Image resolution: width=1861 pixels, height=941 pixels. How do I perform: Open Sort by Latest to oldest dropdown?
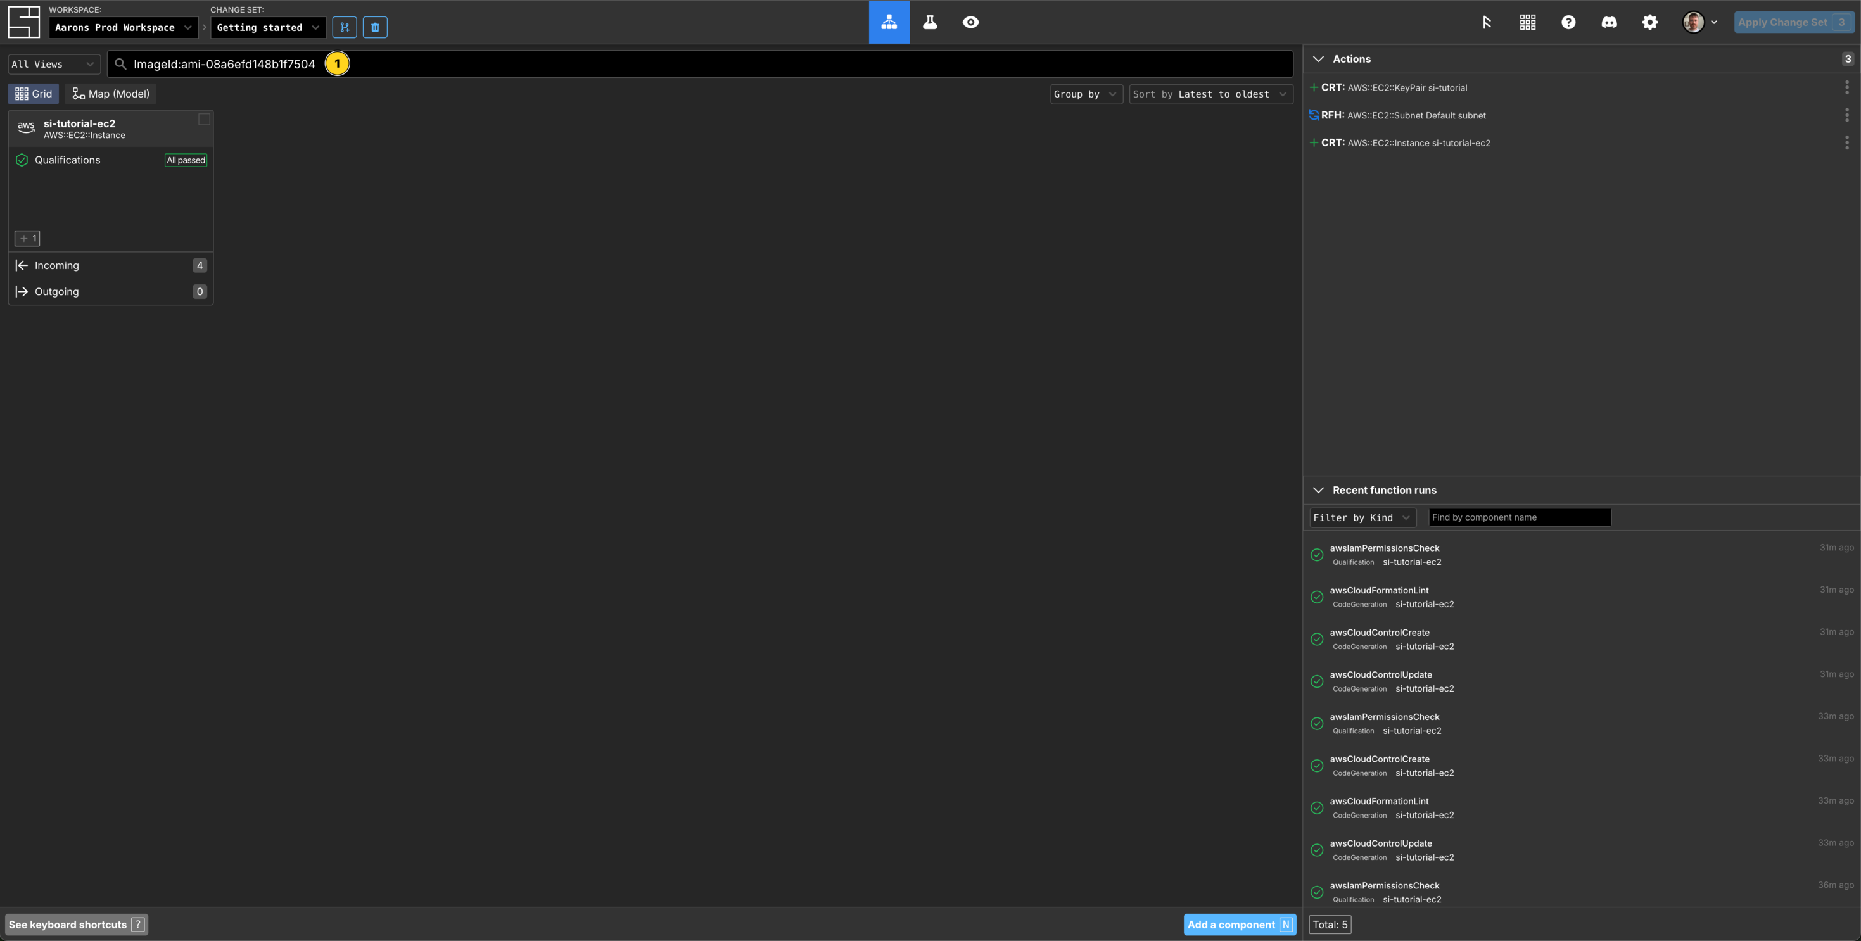(1211, 94)
